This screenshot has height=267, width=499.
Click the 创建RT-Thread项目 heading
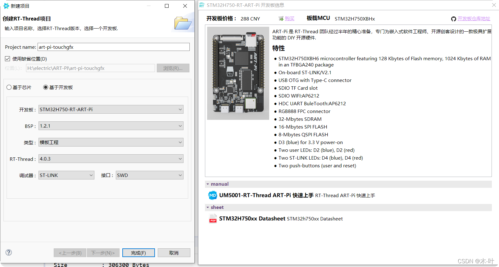[27, 19]
